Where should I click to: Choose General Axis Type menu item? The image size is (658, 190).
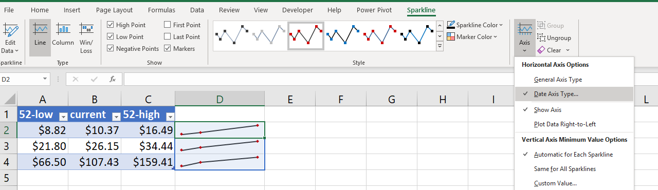coord(574,80)
